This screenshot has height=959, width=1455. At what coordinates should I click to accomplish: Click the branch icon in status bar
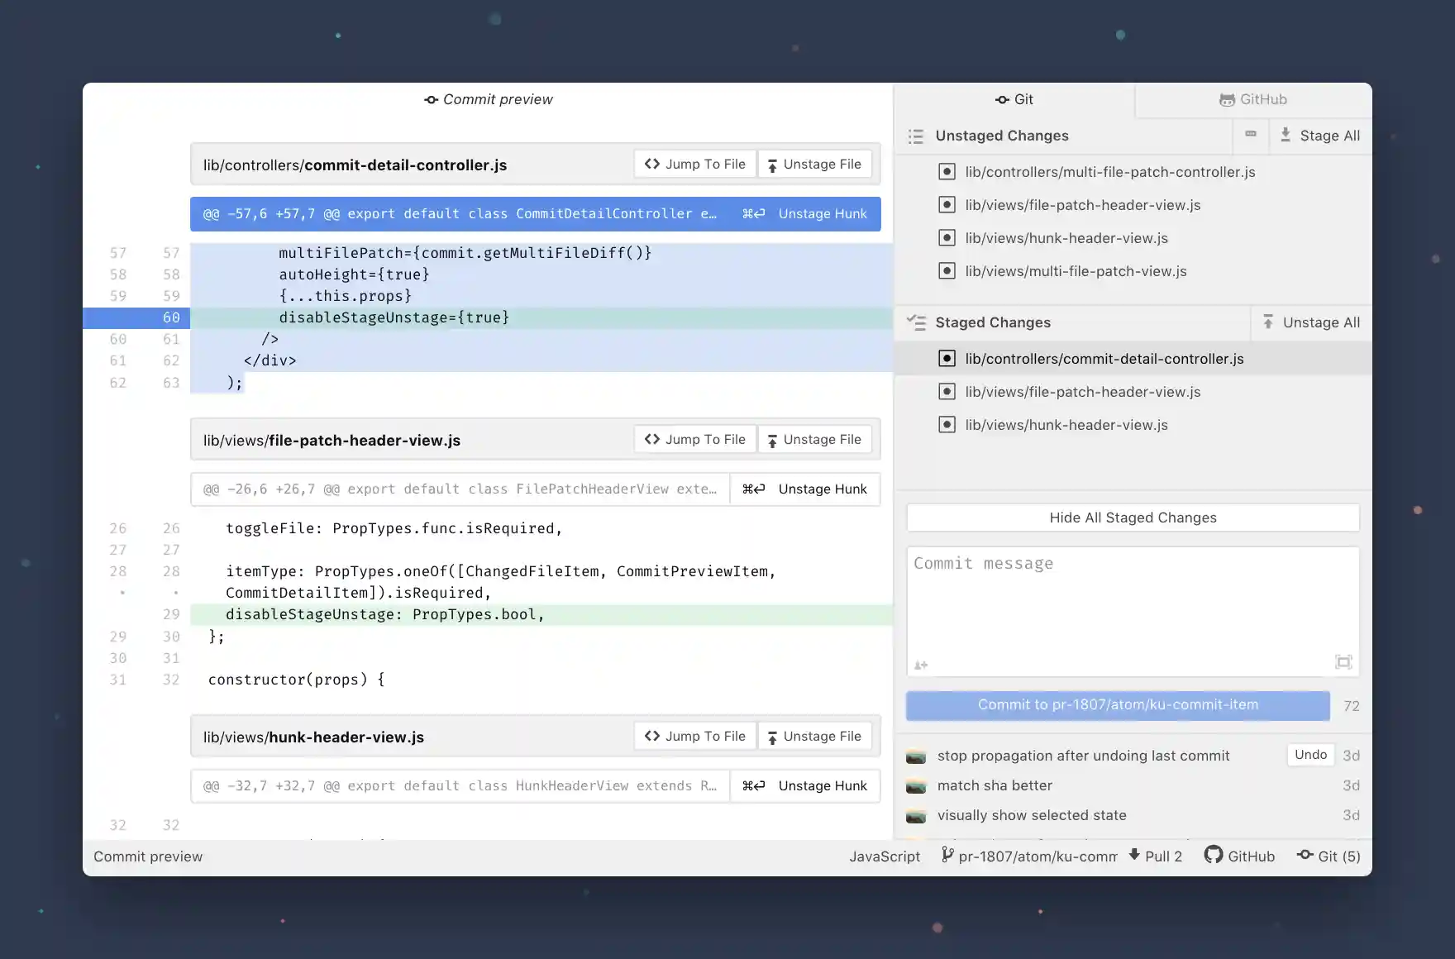pyautogui.click(x=947, y=855)
